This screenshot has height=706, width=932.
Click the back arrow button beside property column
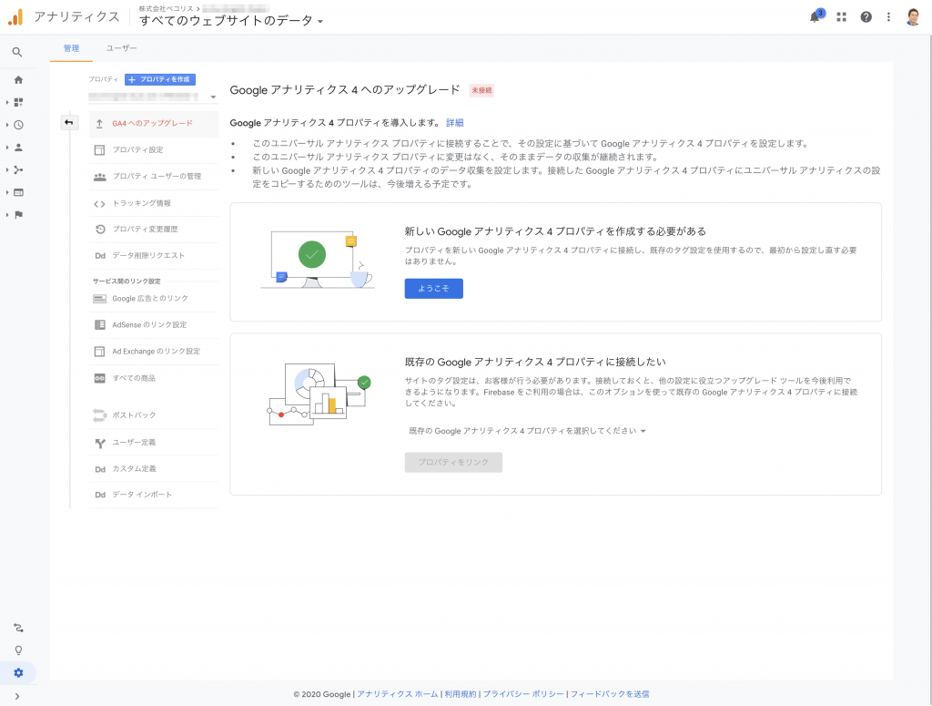point(69,122)
